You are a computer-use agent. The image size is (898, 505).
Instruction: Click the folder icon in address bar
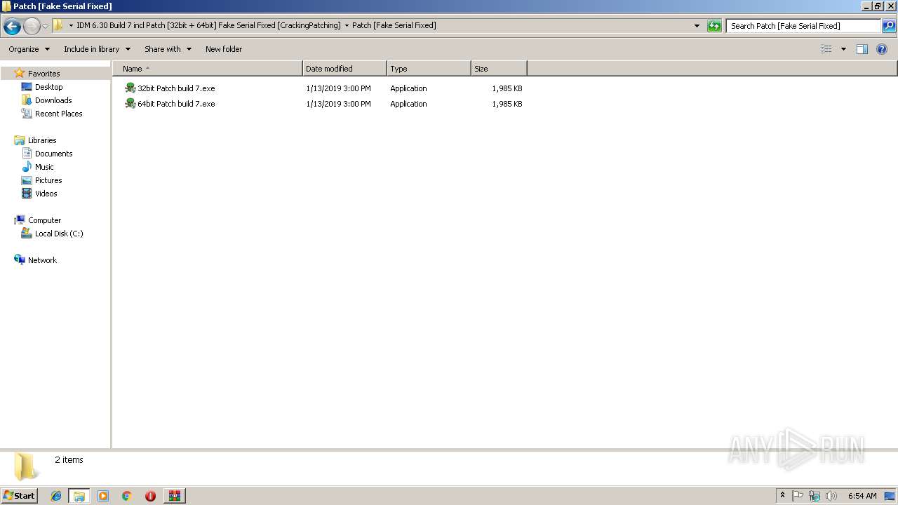tap(58, 25)
